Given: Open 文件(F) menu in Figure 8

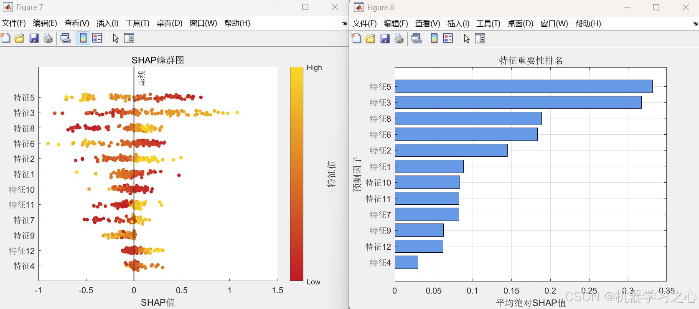Looking at the screenshot, I should click(365, 24).
